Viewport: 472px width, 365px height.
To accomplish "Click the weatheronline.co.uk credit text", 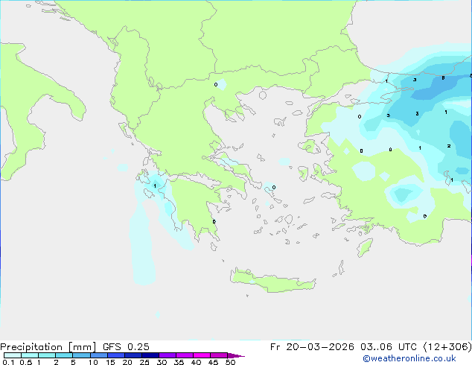I will (x=409, y=359).
